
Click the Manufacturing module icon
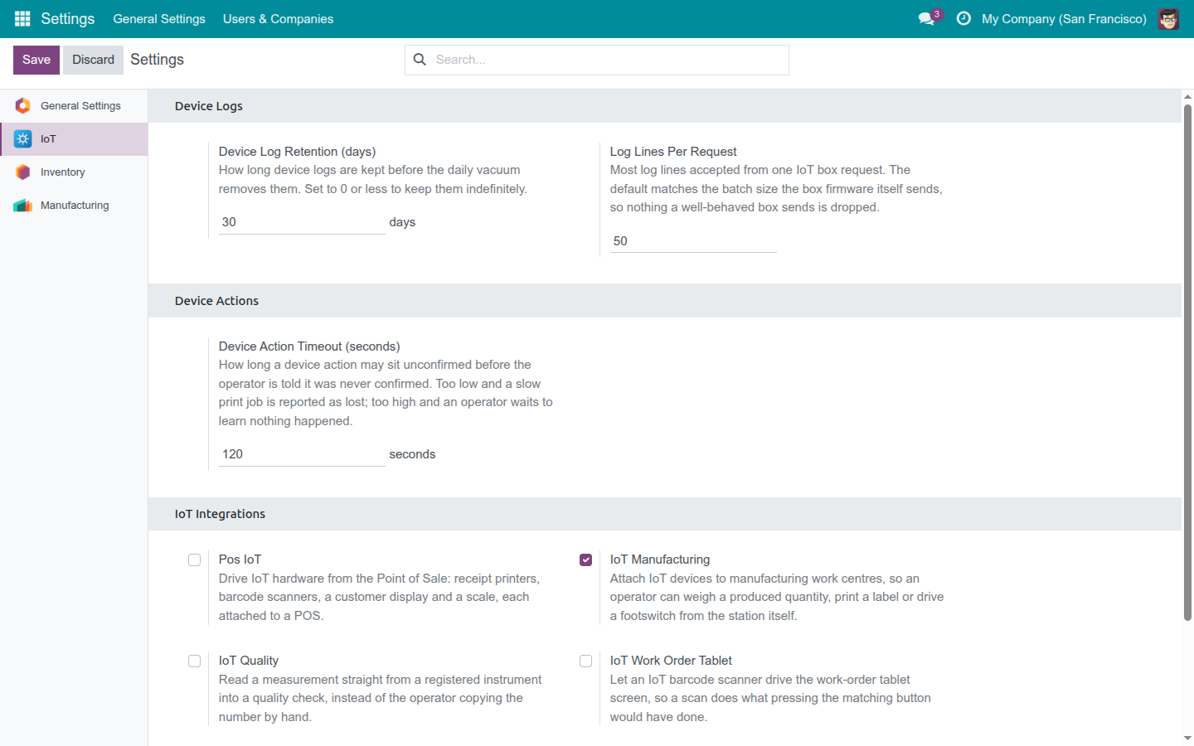click(x=23, y=205)
